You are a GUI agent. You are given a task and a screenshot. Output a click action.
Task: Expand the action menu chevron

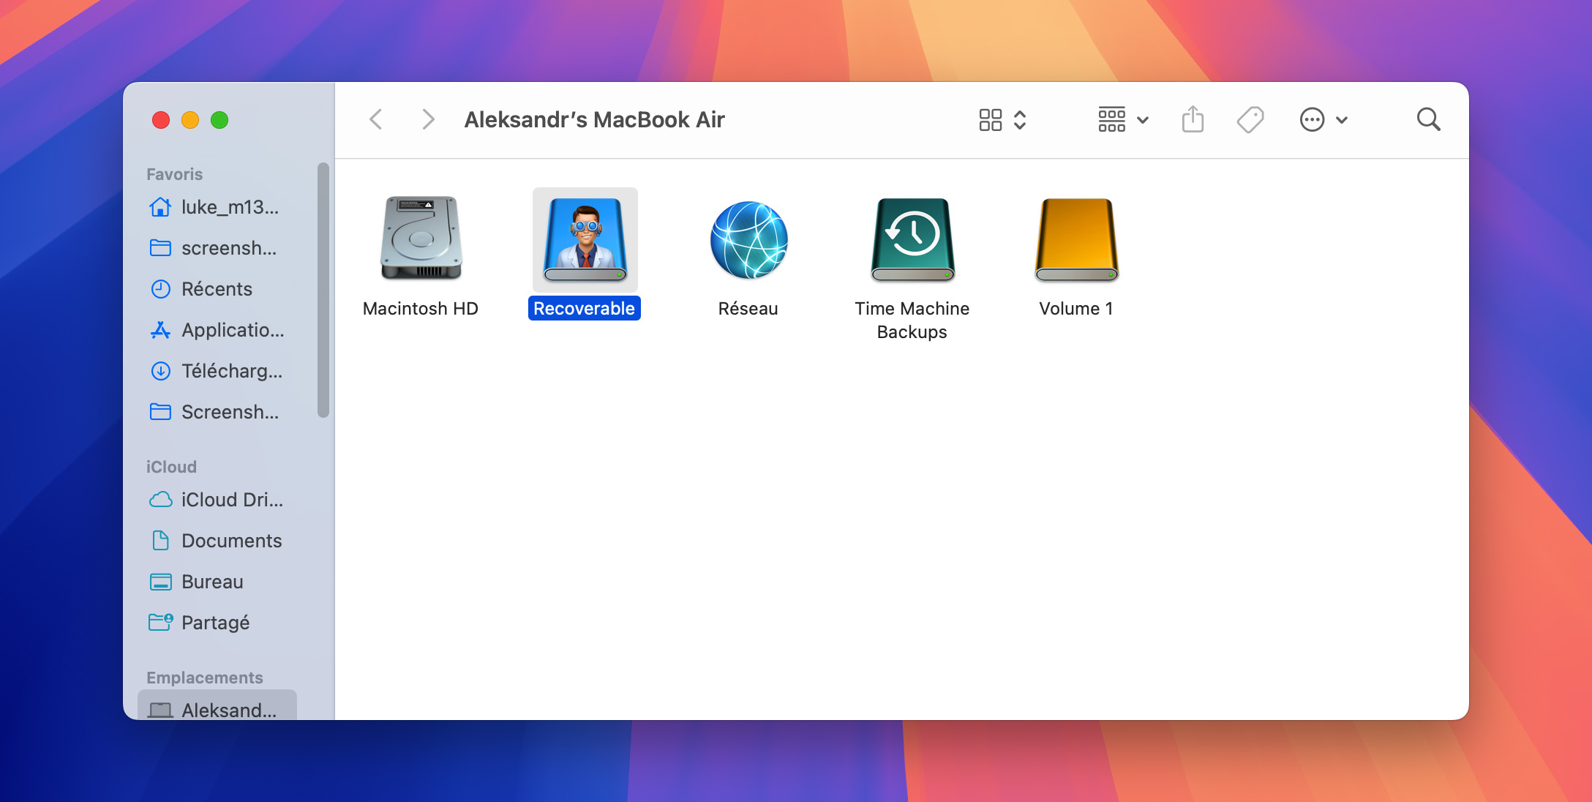point(1342,120)
